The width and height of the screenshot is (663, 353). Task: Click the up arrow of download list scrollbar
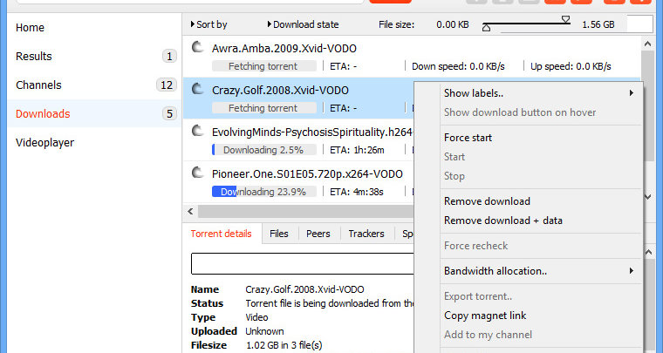[x=647, y=44]
